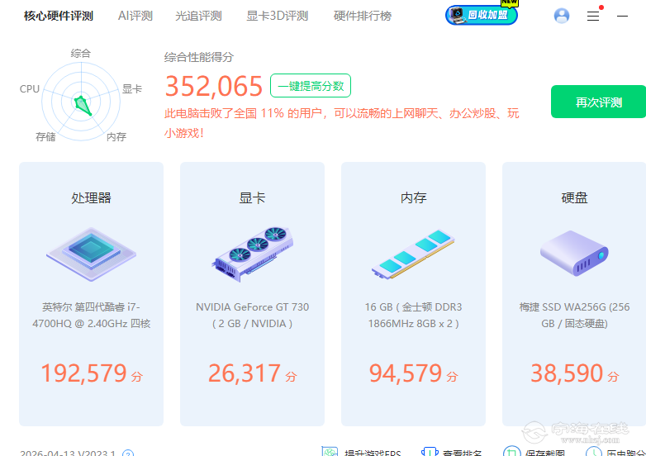Open the hamburger main menu
Viewport: 646px width, 456px height.
tap(592, 16)
